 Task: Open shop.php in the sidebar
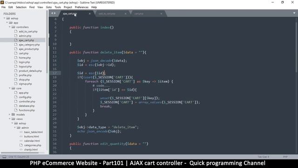(24, 80)
